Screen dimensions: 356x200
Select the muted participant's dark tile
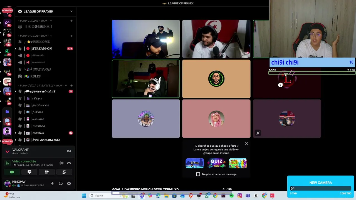287,119
